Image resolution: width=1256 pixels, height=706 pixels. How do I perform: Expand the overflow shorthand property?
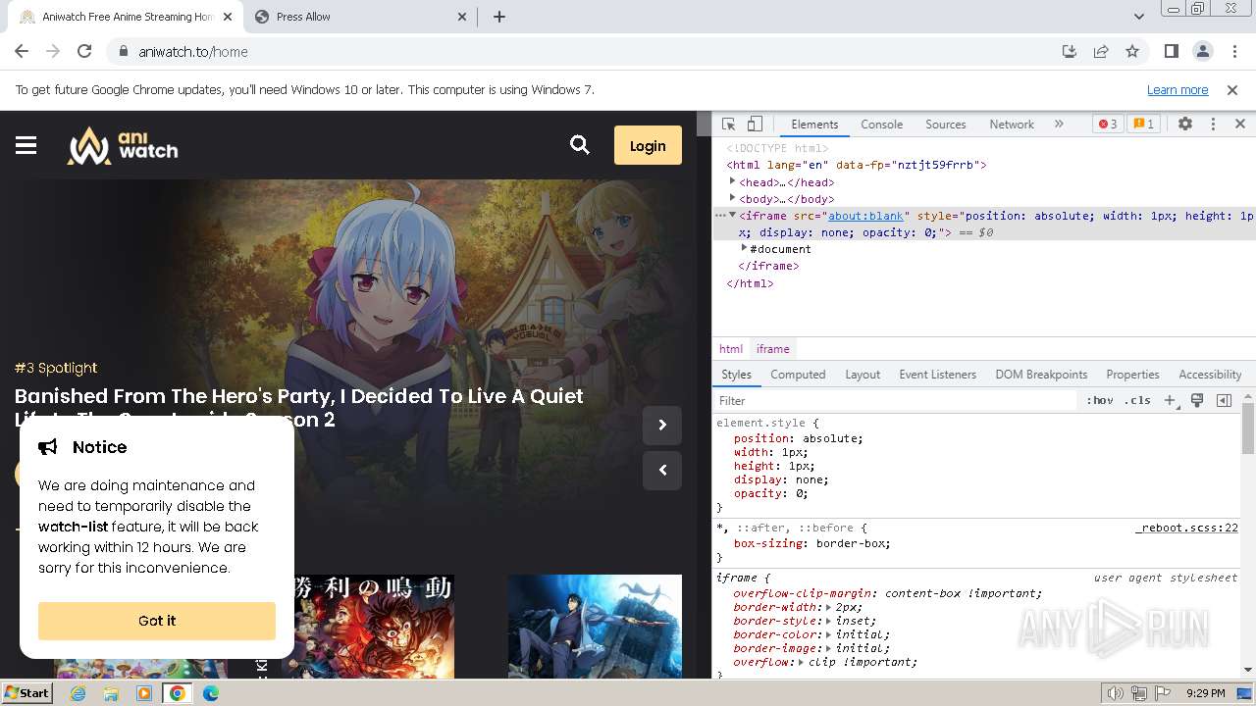pos(803,662)
